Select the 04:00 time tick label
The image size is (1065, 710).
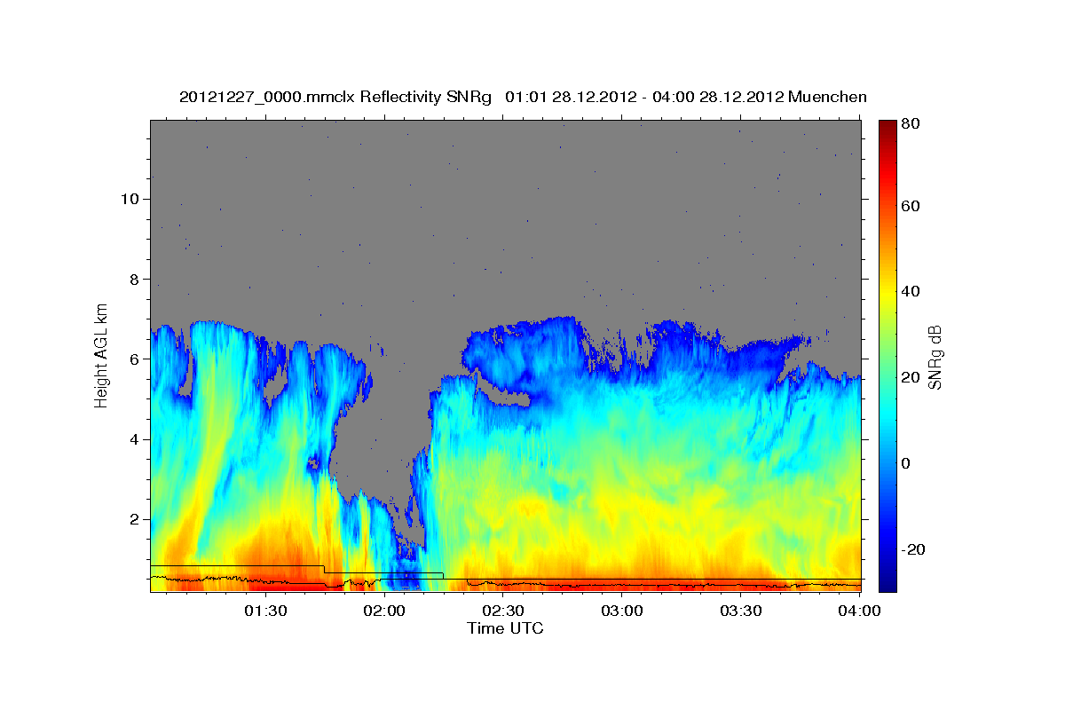pos(858,611)
